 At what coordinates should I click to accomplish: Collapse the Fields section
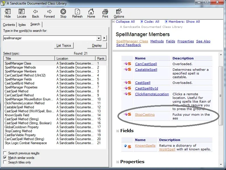(x=117, y=131)
